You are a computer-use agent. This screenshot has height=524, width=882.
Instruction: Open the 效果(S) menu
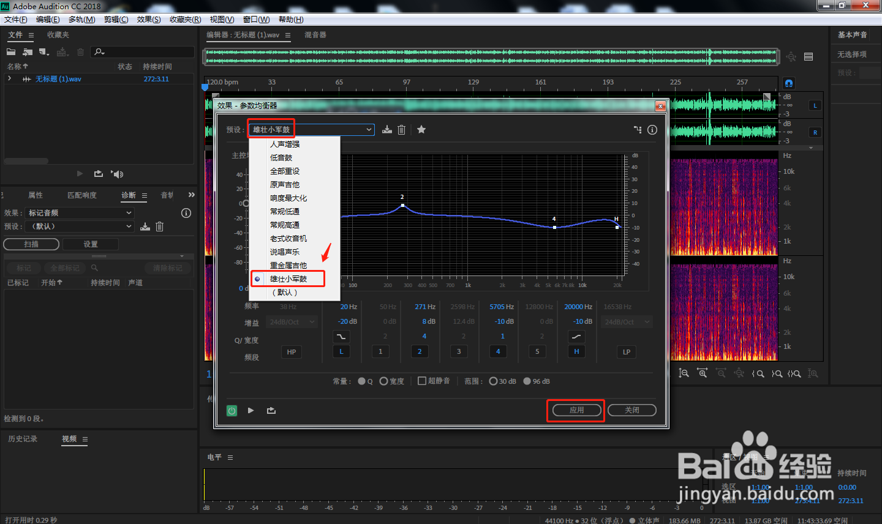[x=149, y=20]
